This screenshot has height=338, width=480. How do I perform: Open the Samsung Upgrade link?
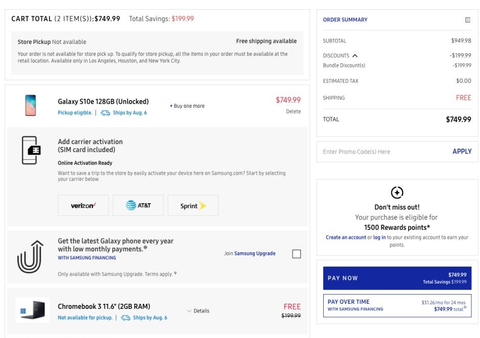point(255,253)
